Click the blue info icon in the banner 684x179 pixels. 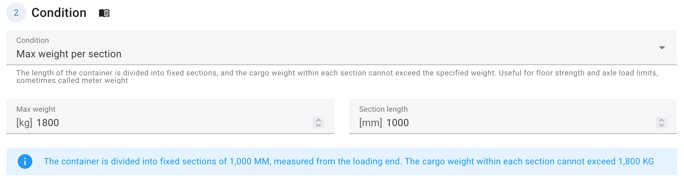tap(25, 161)
